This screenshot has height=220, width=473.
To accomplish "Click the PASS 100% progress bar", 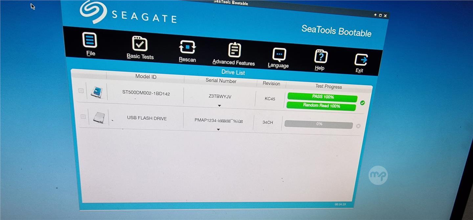I will [x=322, y=97].
